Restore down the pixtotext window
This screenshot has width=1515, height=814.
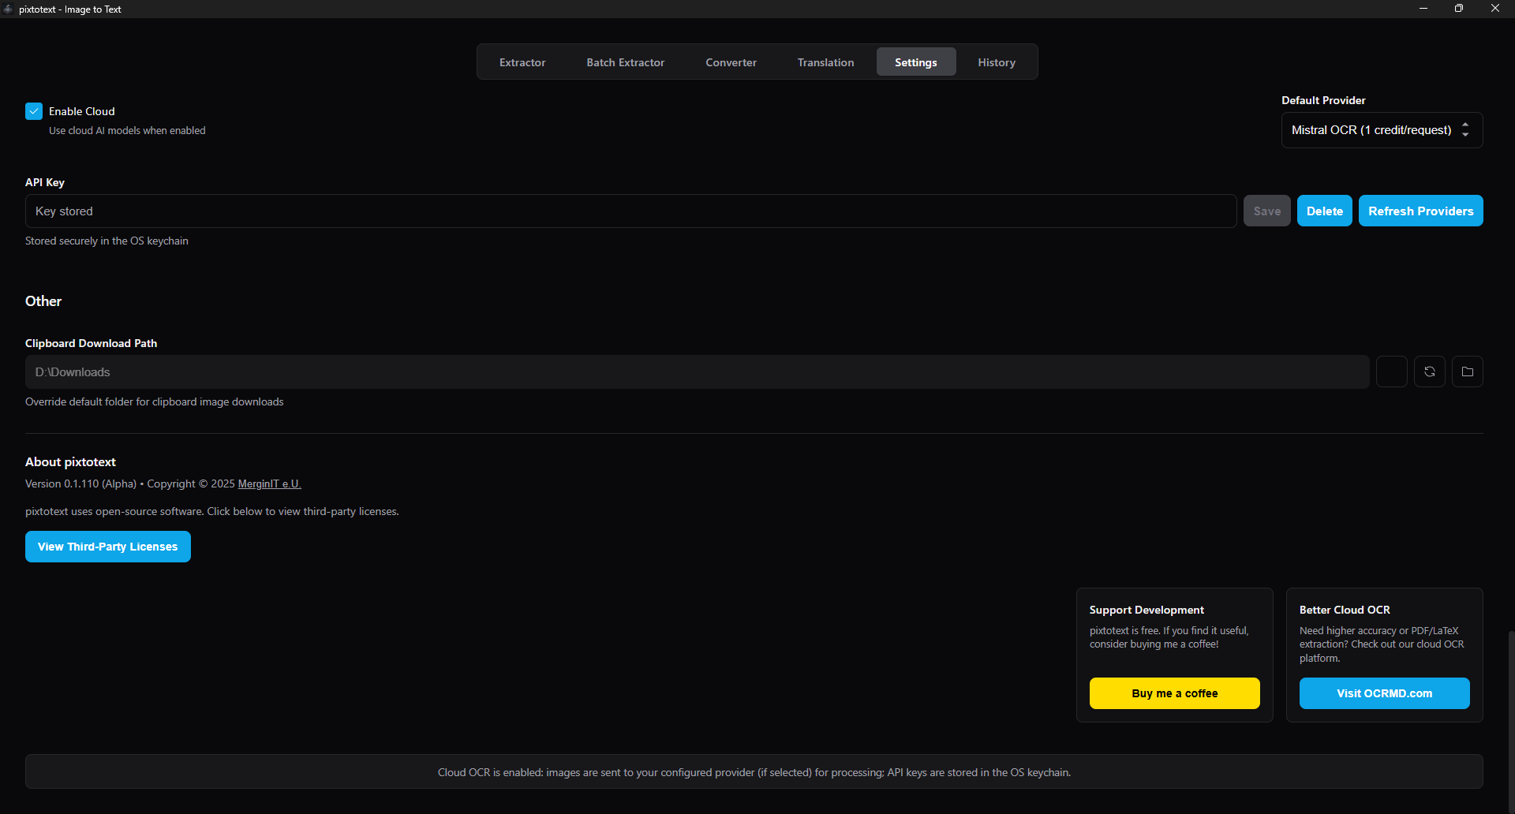tap(1459, 9)
